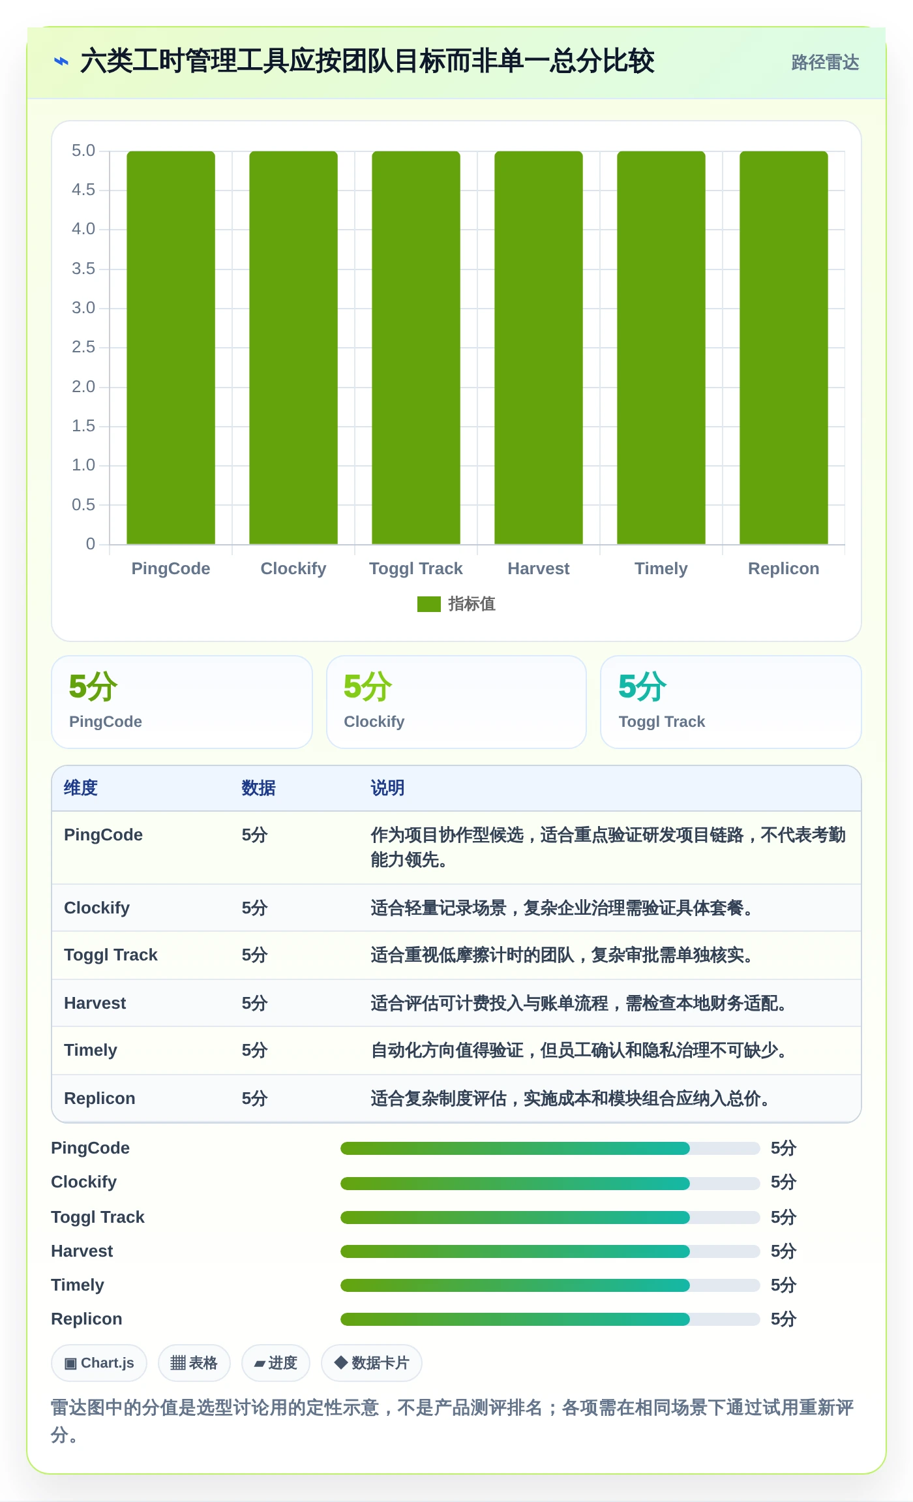Viewport: 913px width, 1502px height.
Task: Select the Clockify 5分 data card
Action: click(456, 702)
